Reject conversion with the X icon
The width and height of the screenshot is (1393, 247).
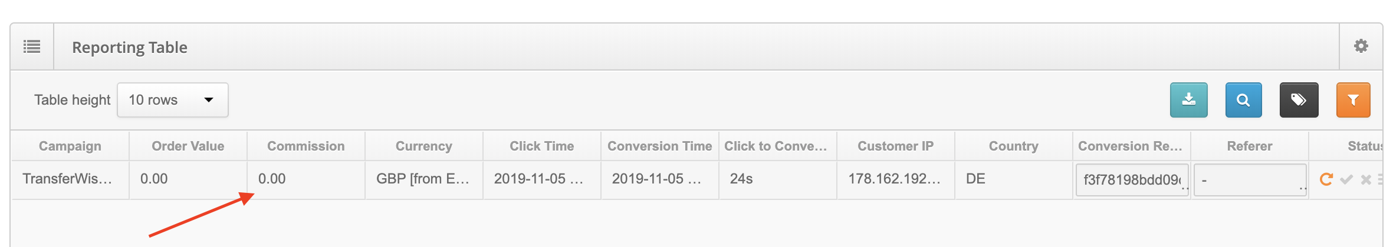(x=1365, y=179)
